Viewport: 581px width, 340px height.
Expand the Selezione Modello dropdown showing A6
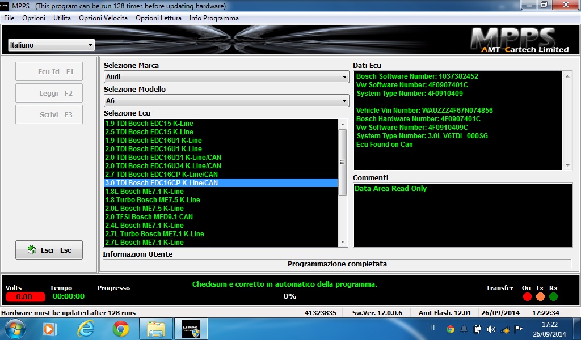coord(226,101)
